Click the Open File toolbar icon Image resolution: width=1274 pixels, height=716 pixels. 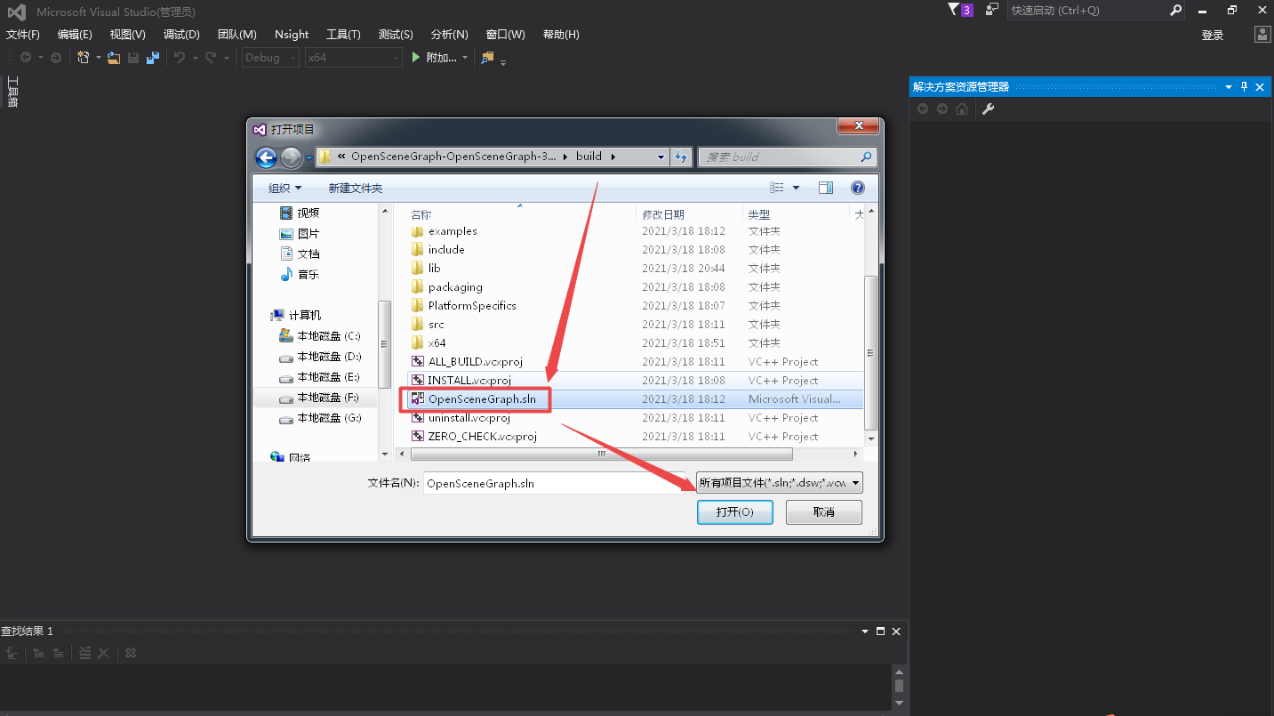pyautogui.click(x=114, y=58)
